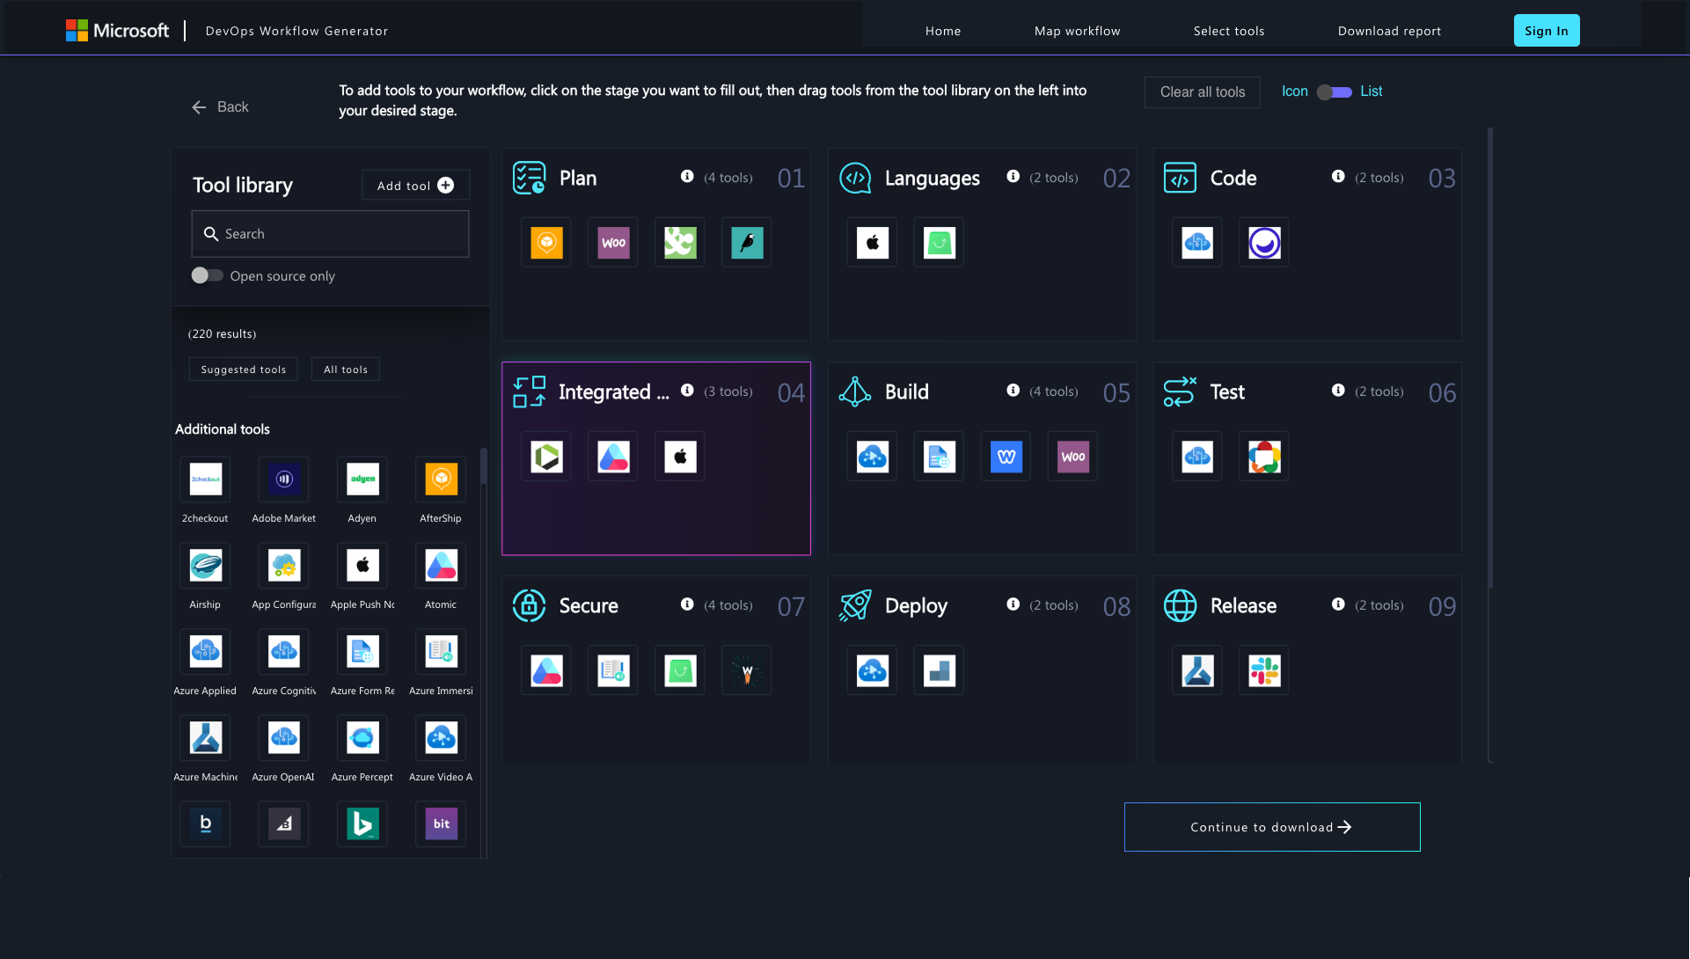Click the Atomic icon in Secure stage
The width and height of the screenshot is (1690, 959).
click(x=546, y=670)
